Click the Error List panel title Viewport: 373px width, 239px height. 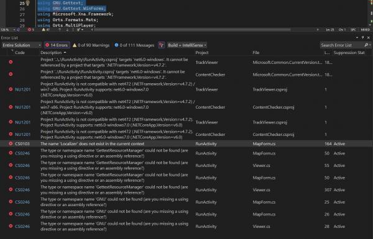9,37
